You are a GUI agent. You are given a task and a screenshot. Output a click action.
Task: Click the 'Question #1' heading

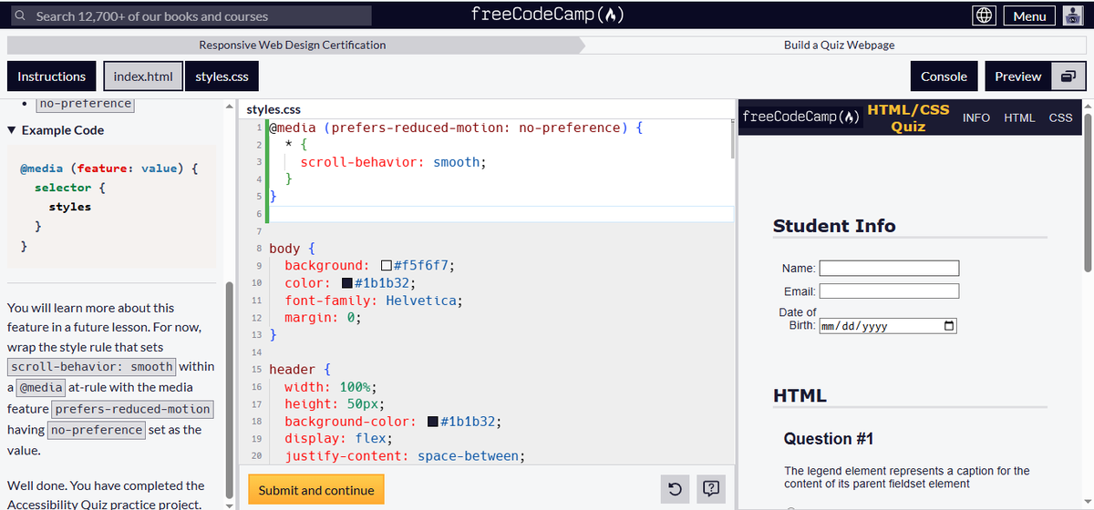pyautogui.click(x=829, y=439)
